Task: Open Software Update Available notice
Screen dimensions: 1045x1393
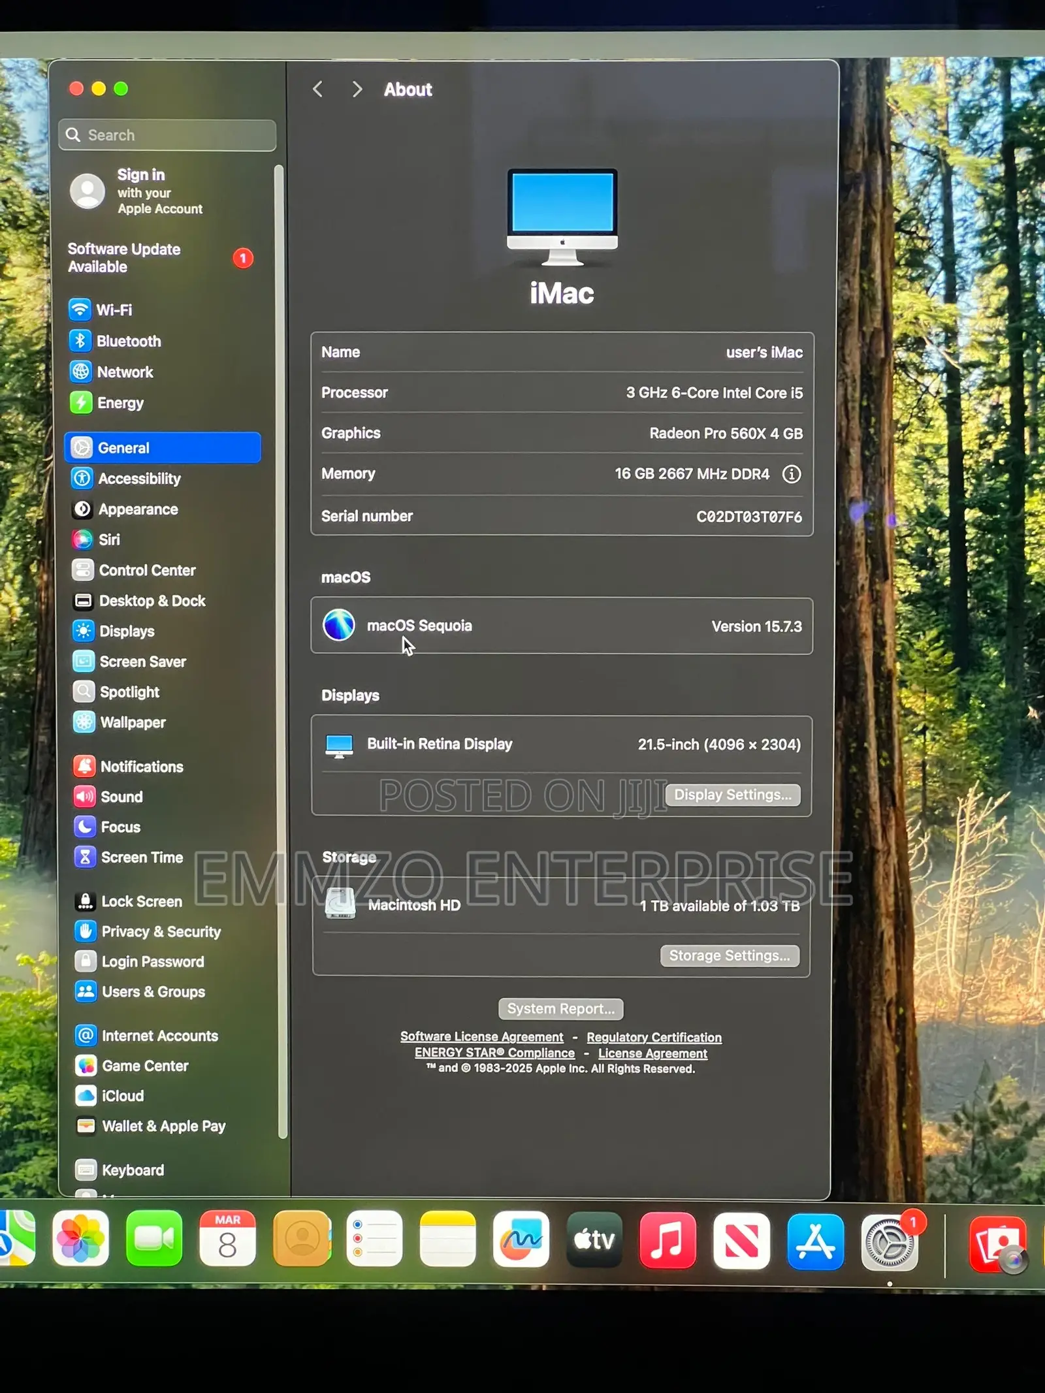Action: [x=160, y=257]
